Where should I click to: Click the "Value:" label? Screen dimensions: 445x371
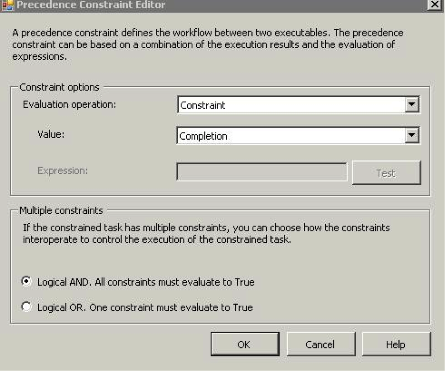pyautogui.click(x=51, y=135)
